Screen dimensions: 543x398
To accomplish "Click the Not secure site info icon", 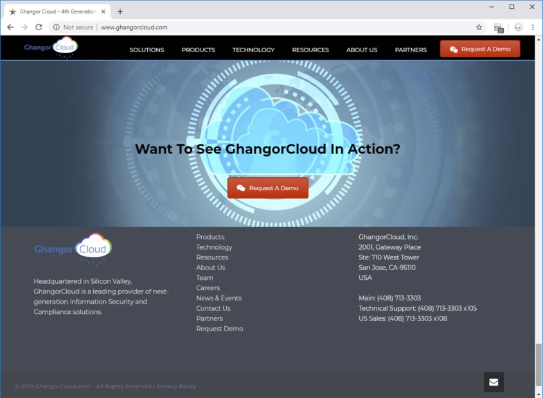I will pos(57,28).
